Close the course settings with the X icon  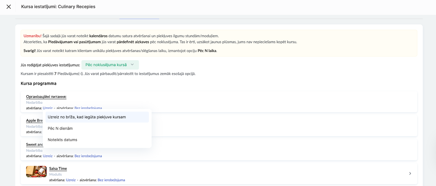9,7
